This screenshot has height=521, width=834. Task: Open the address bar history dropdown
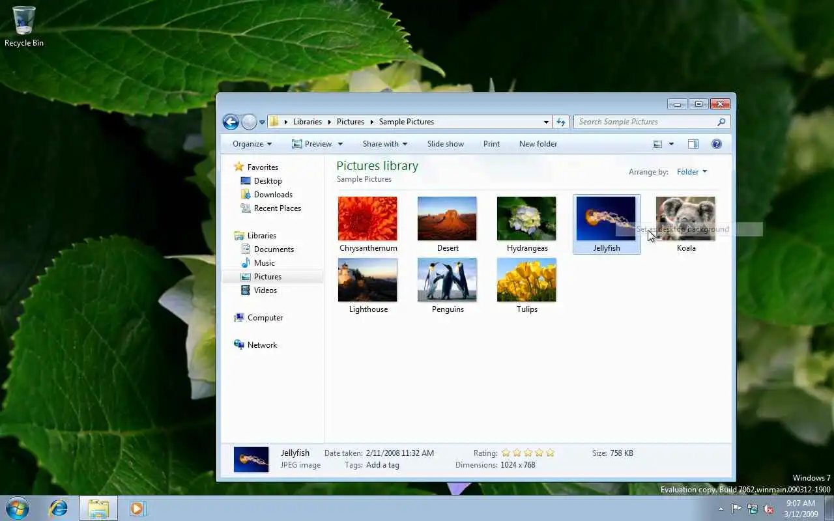coord(546,122)
